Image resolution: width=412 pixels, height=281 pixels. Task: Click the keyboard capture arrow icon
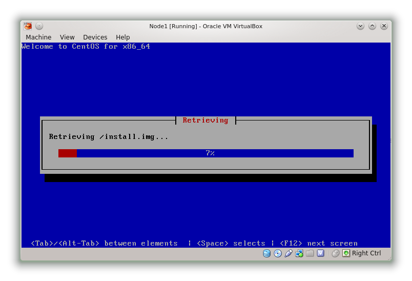tap(346, 253)
